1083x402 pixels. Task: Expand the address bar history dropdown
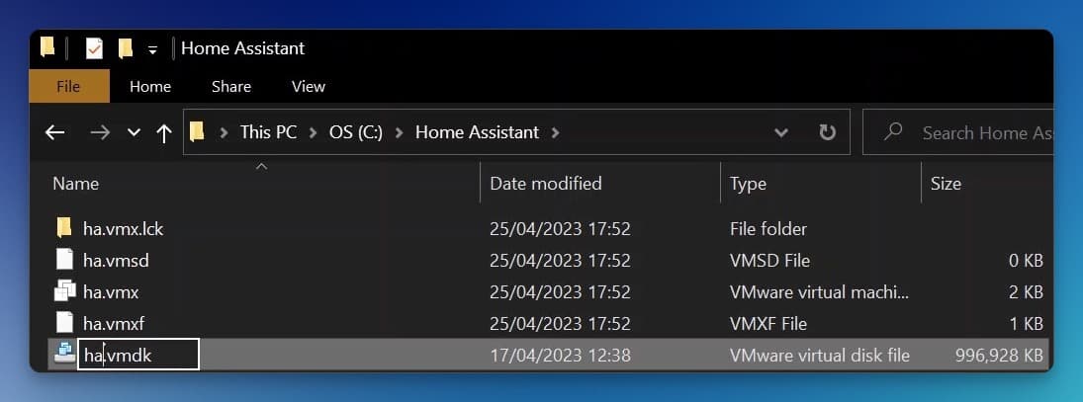[x=781, y=132]
